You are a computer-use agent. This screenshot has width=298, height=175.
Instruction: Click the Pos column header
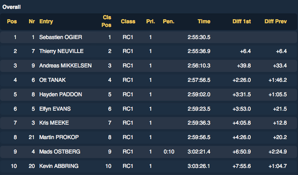12,21
